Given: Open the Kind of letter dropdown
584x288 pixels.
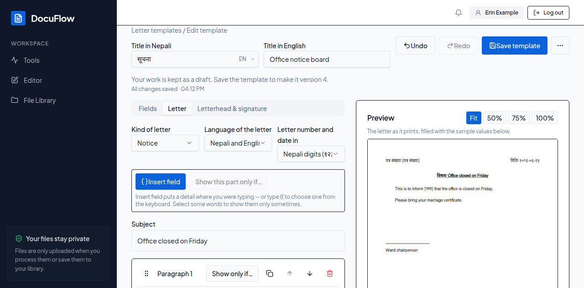Looking at the screenshot, I should (165, 143).
